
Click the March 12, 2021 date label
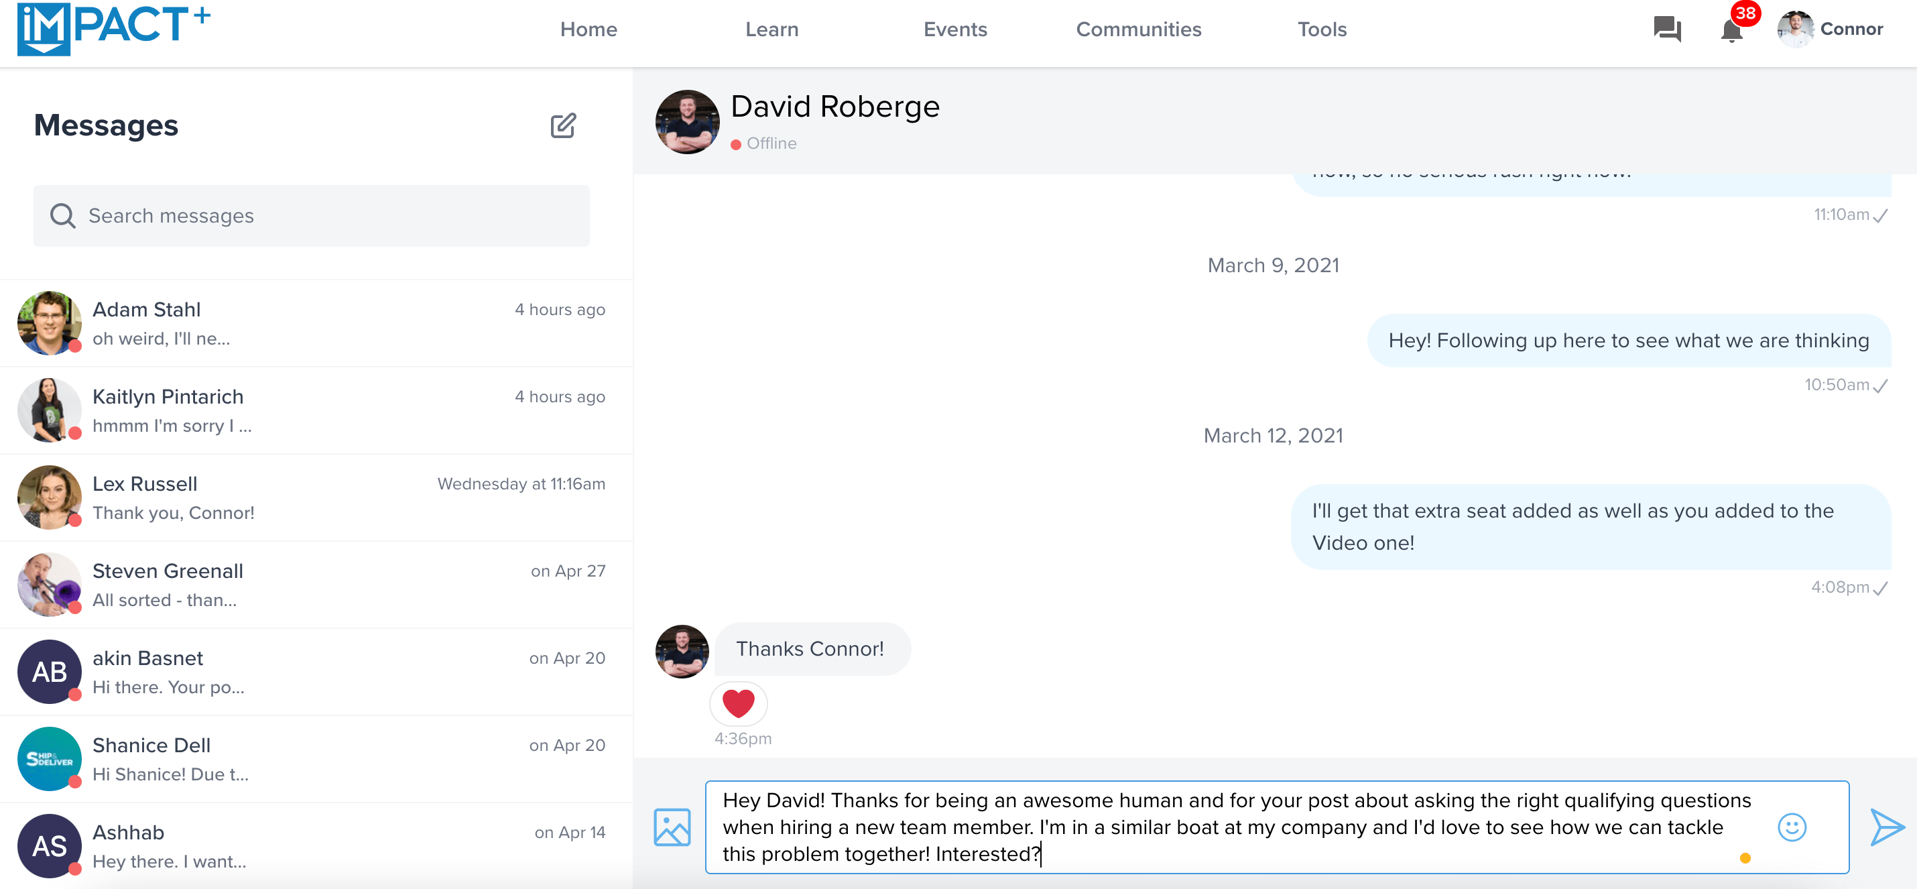pos(1274,436)
